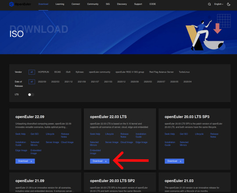
Task: Open Selected Mirrors under openEuler 22.09
Action: (35, 143)
